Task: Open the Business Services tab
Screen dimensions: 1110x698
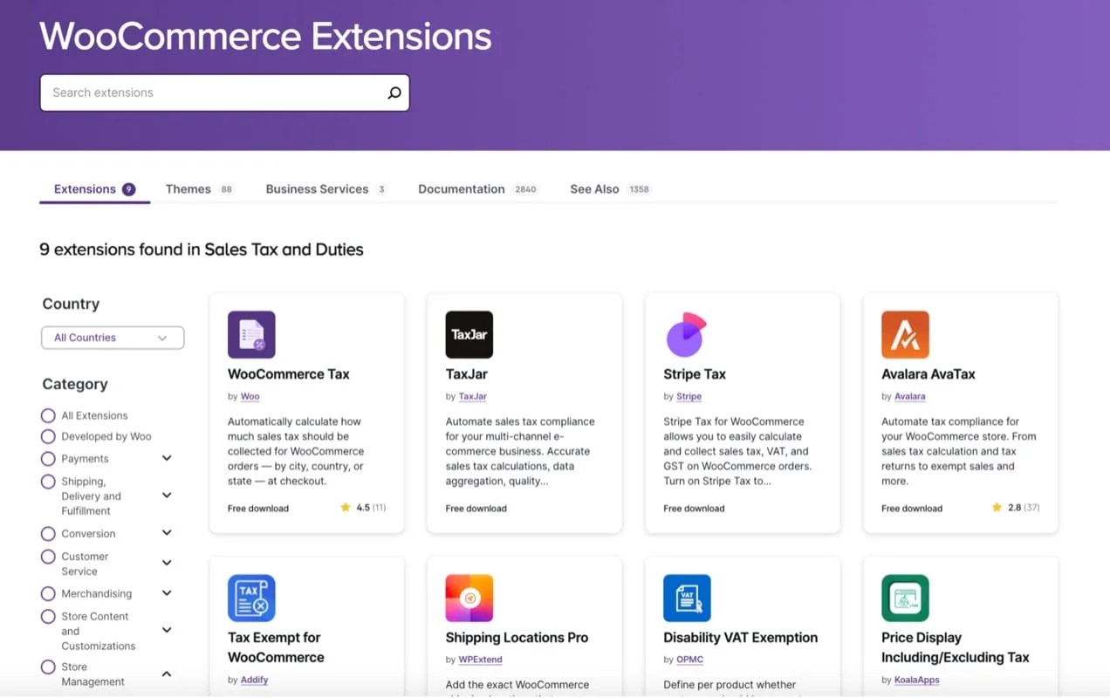Action: coord(326,189)
